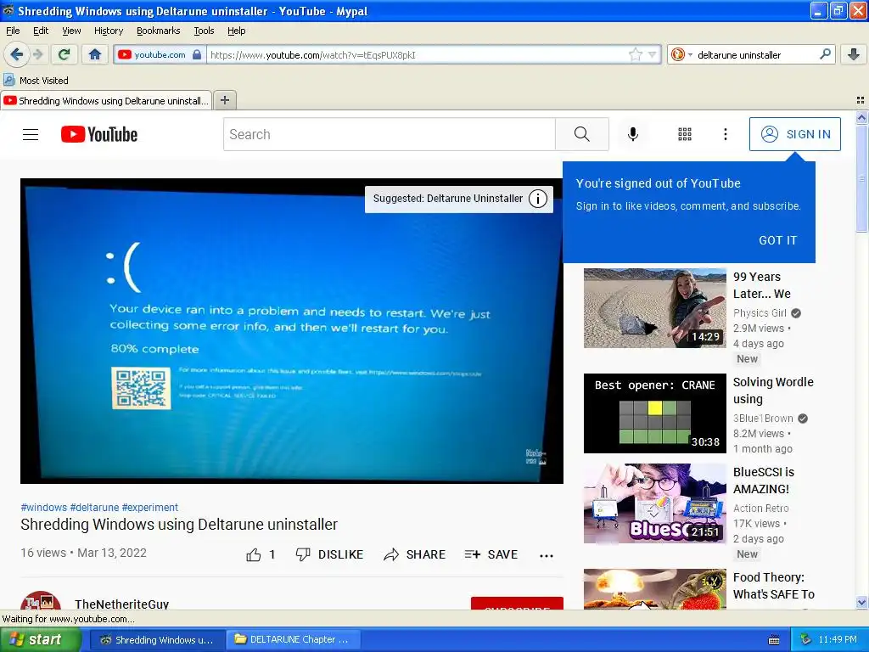This screenshot has height=652, width=869.
Task: Open the video more actions ellipsis
Action: 547,555
